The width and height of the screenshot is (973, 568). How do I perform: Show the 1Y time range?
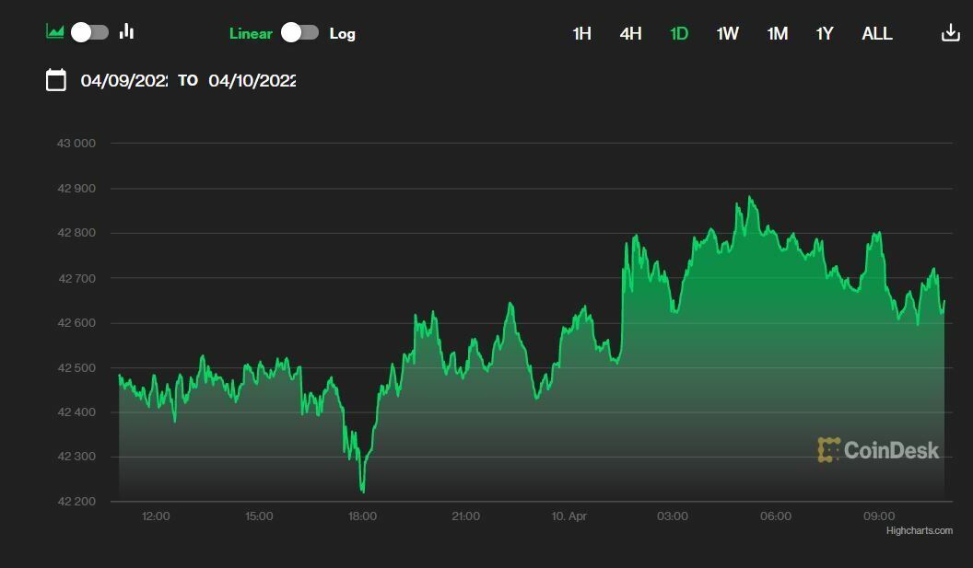click(x=825, y=33)
